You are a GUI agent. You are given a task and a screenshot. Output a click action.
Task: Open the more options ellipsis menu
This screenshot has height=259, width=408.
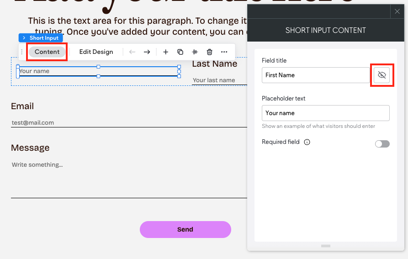224,52
